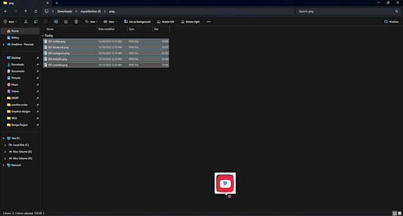Open the New dropdown menu
Viewport: 403px width, 216px height.
(10, 22)
